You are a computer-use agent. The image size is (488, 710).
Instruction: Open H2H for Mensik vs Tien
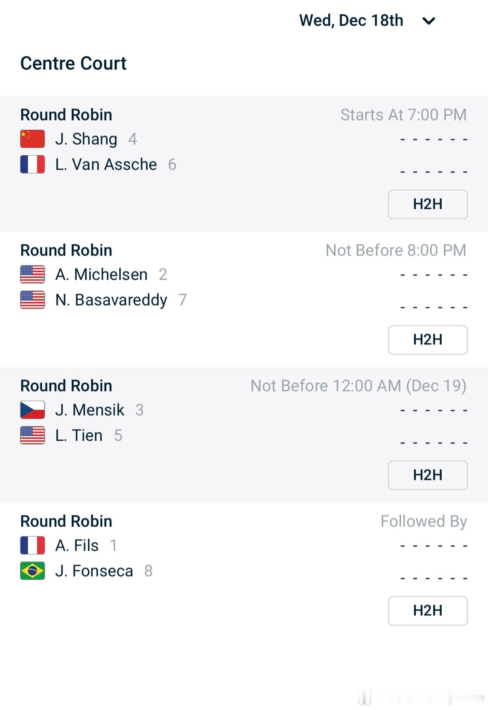click(428, 475)
